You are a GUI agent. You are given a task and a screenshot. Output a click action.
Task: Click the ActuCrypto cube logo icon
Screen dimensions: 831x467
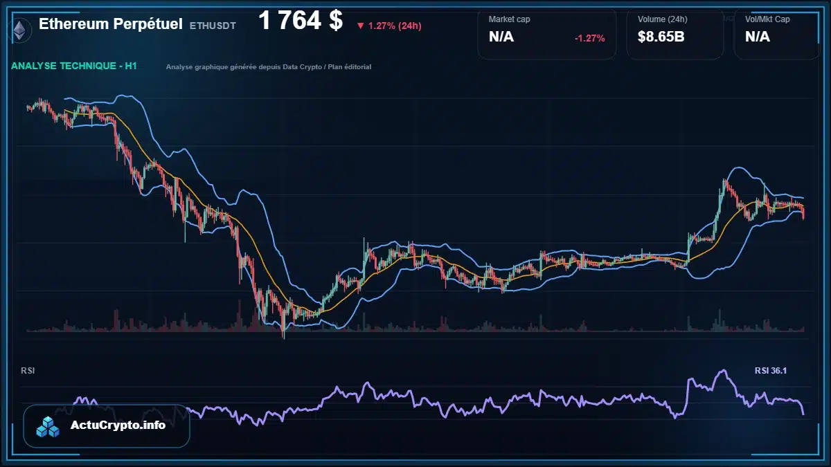[x=49, y=426]
